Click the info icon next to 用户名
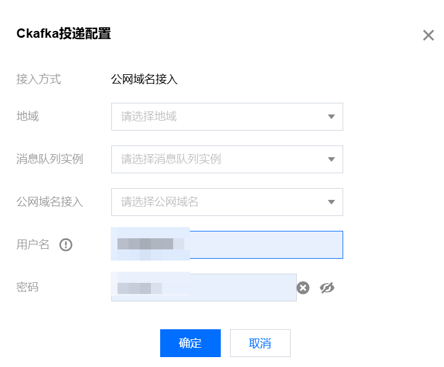 (x=66, y=244)
